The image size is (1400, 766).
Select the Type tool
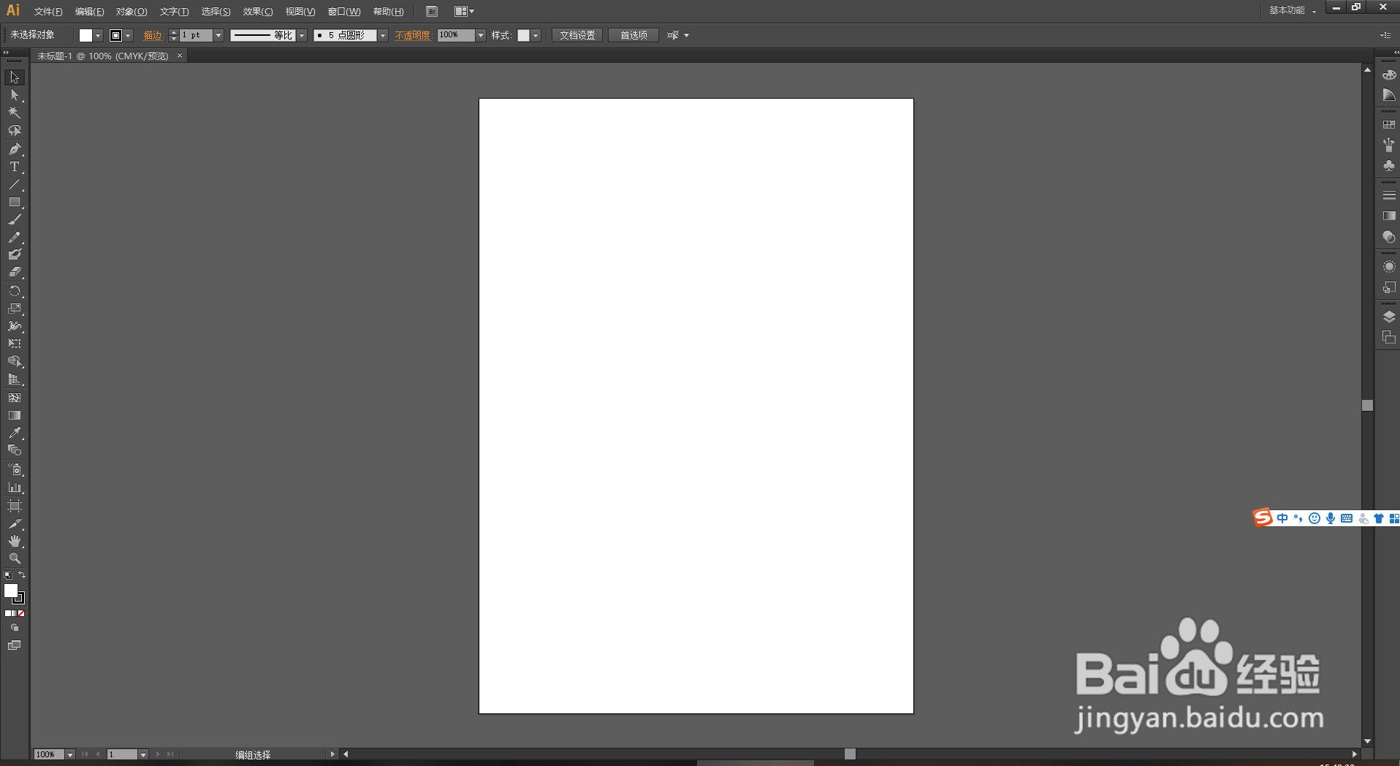coord(15,167)
